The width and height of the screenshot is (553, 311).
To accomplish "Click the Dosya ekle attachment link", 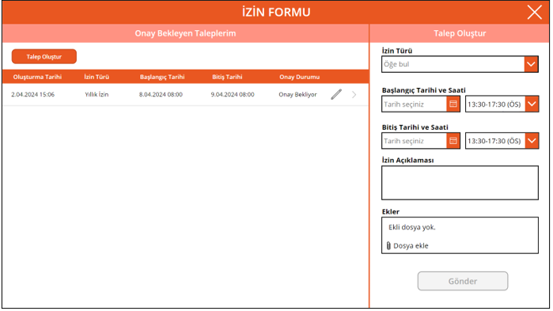I will click(x=411, y=246).
